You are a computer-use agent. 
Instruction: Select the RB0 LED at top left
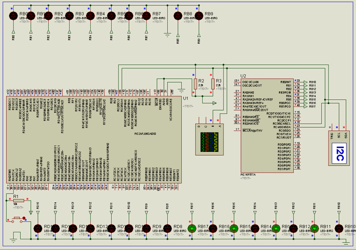pos(13,16)
